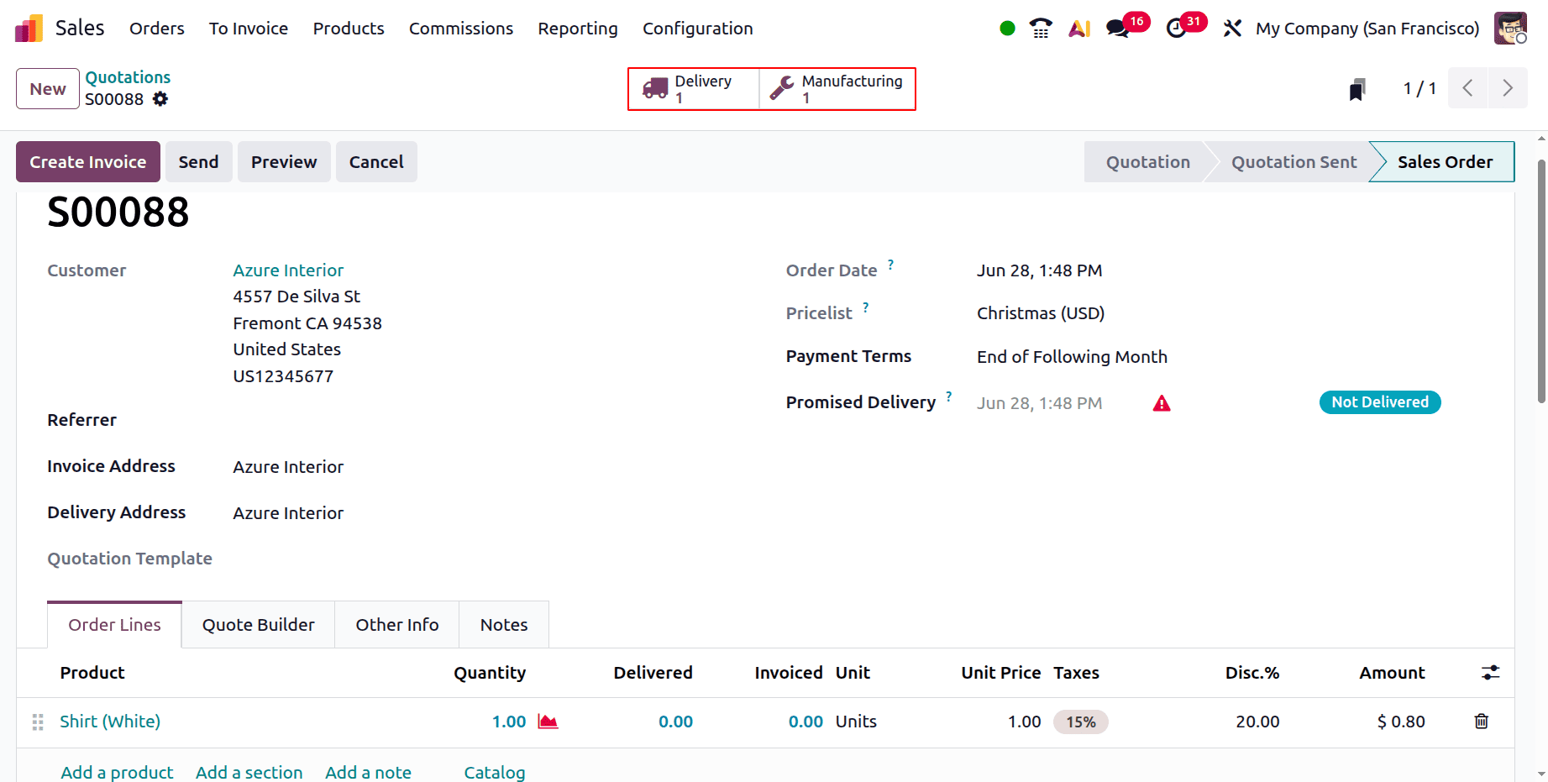Click the vertical scrollbar thumb
This screenshot has width=1548, height=782.
pyautogui.click(x=1541, y=281)
